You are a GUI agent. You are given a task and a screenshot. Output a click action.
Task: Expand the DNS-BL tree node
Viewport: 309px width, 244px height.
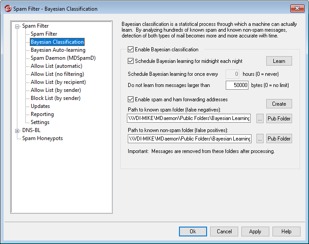[17, 131]
